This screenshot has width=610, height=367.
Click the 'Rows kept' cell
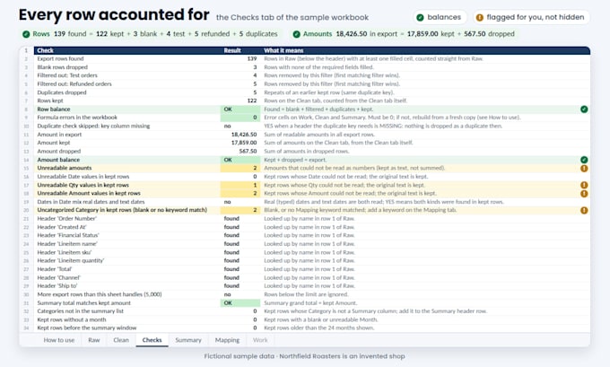click(x=127, y=100)
